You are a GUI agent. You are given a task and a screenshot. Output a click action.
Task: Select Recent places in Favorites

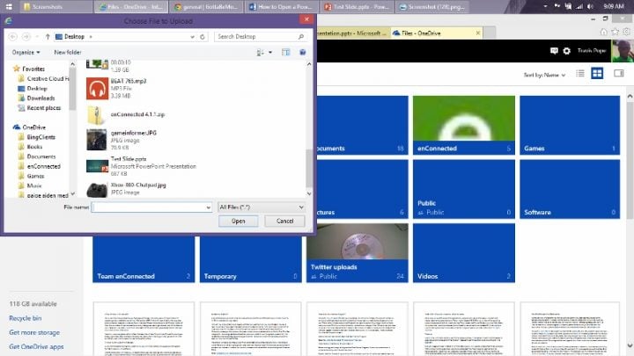44,108
